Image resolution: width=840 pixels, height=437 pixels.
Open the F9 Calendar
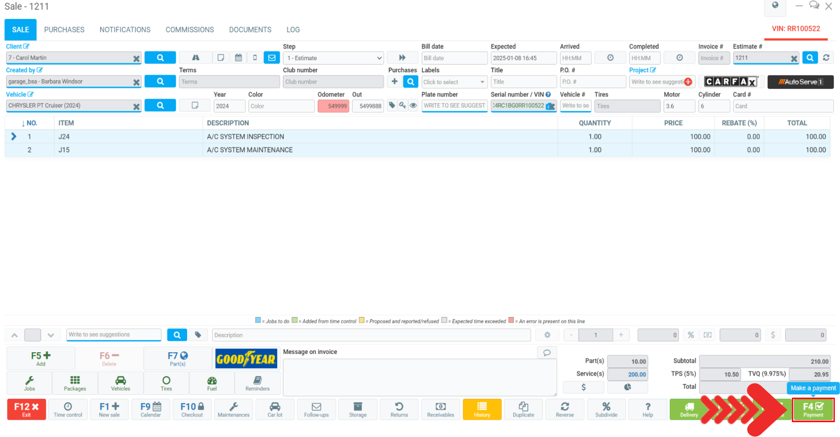click(150, 409)
